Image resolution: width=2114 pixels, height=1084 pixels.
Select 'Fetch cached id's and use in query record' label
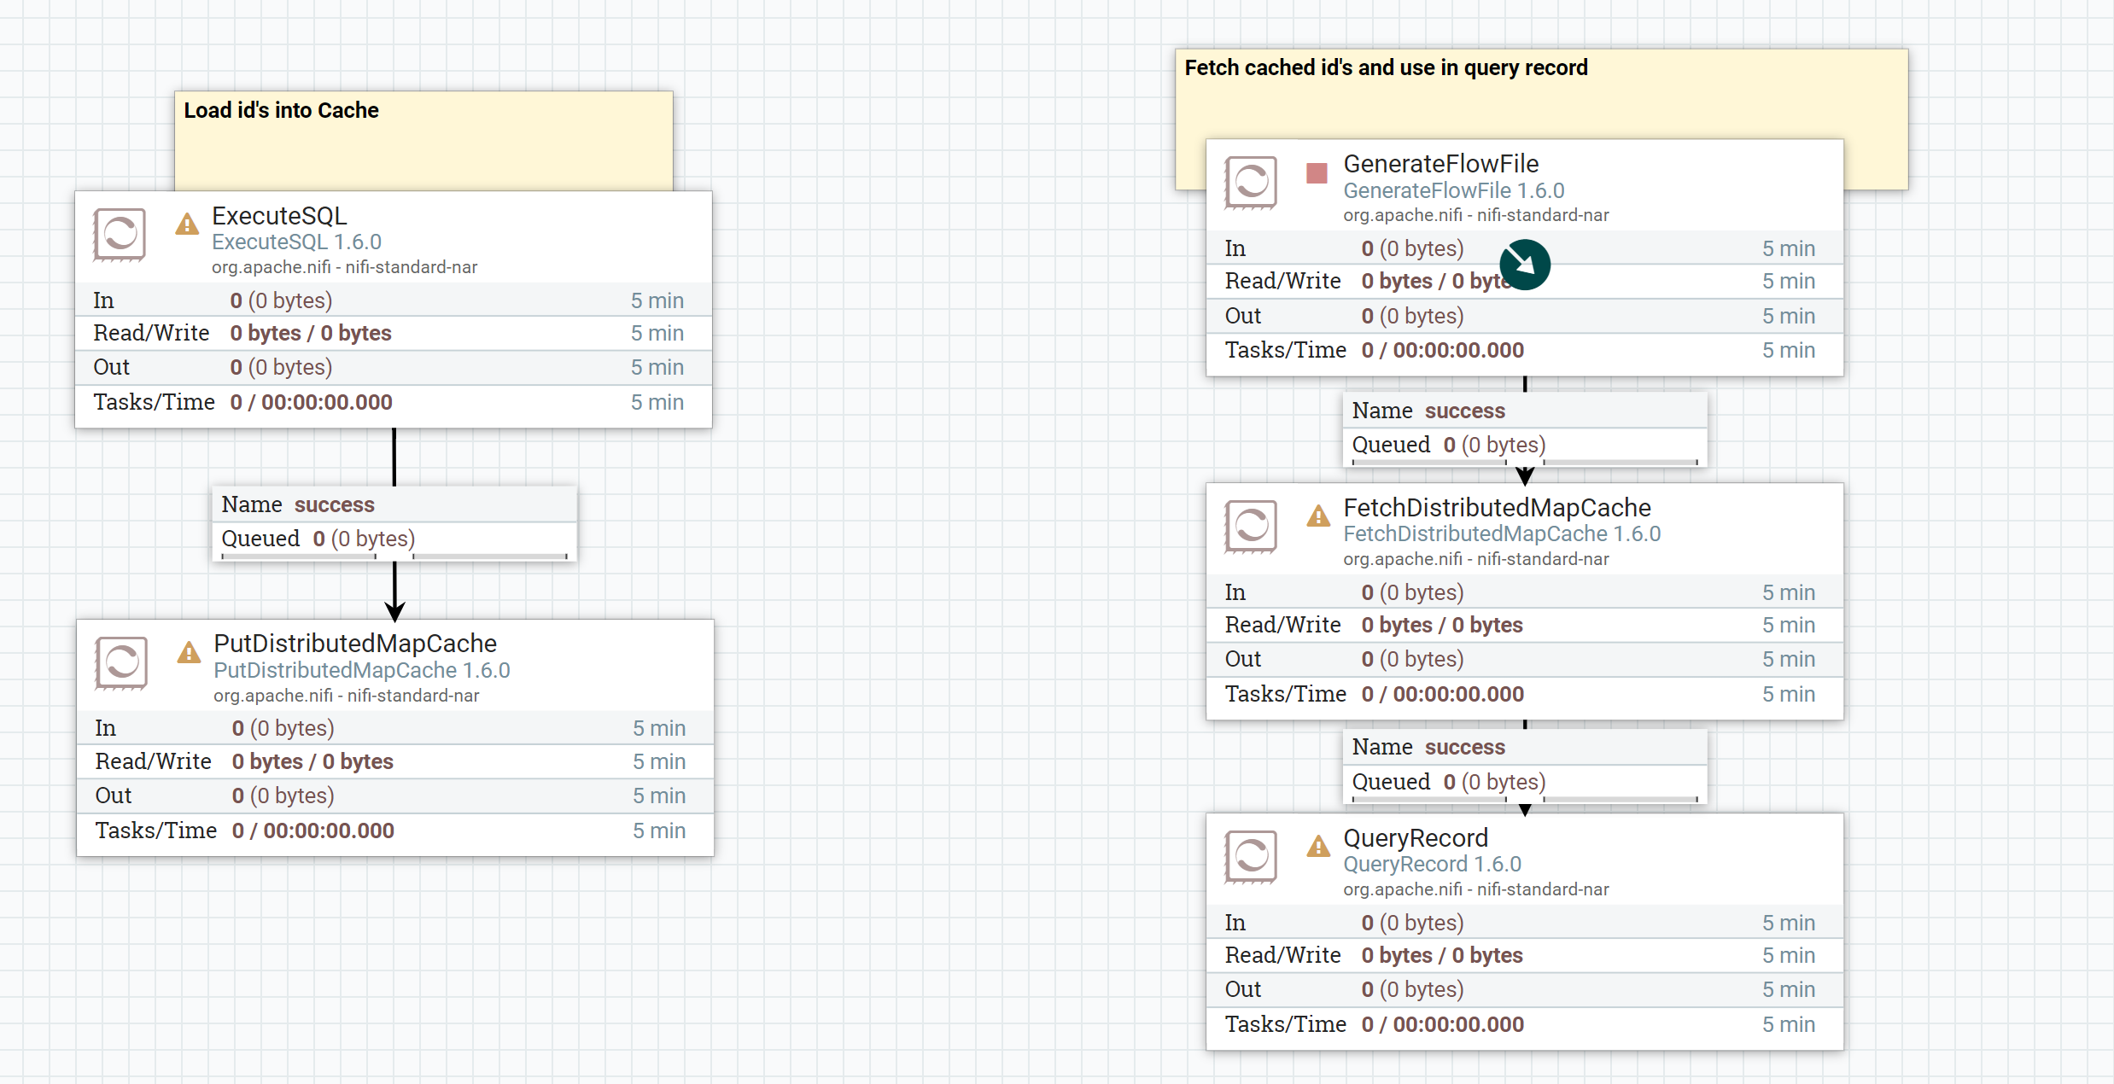pyautogui.click(x=1541, y=92)
